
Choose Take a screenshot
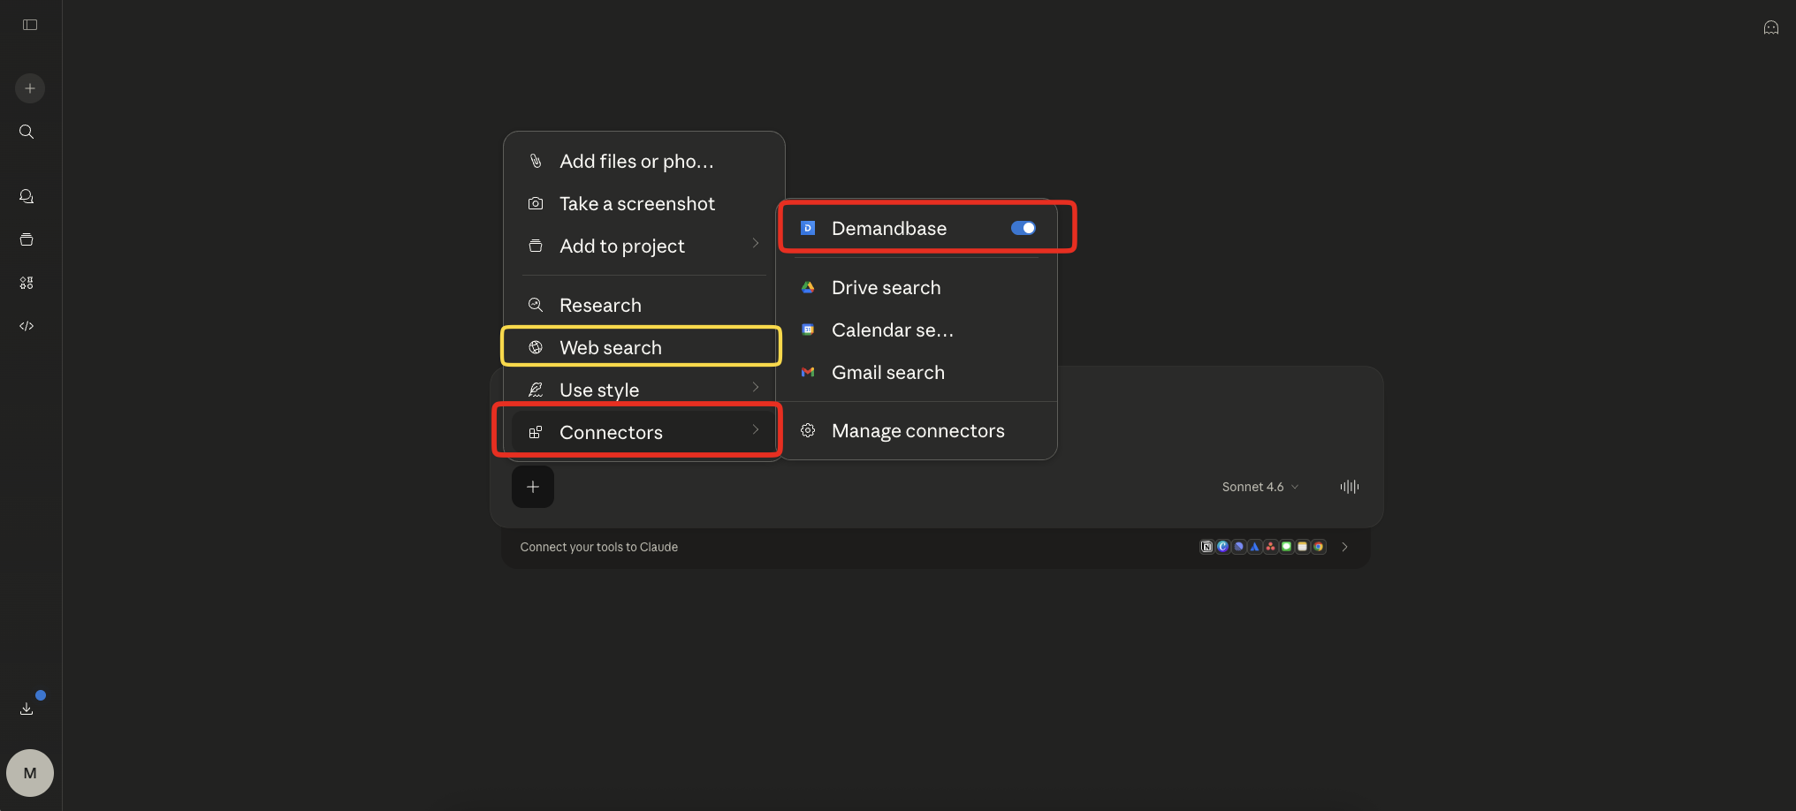coord(643,203)
